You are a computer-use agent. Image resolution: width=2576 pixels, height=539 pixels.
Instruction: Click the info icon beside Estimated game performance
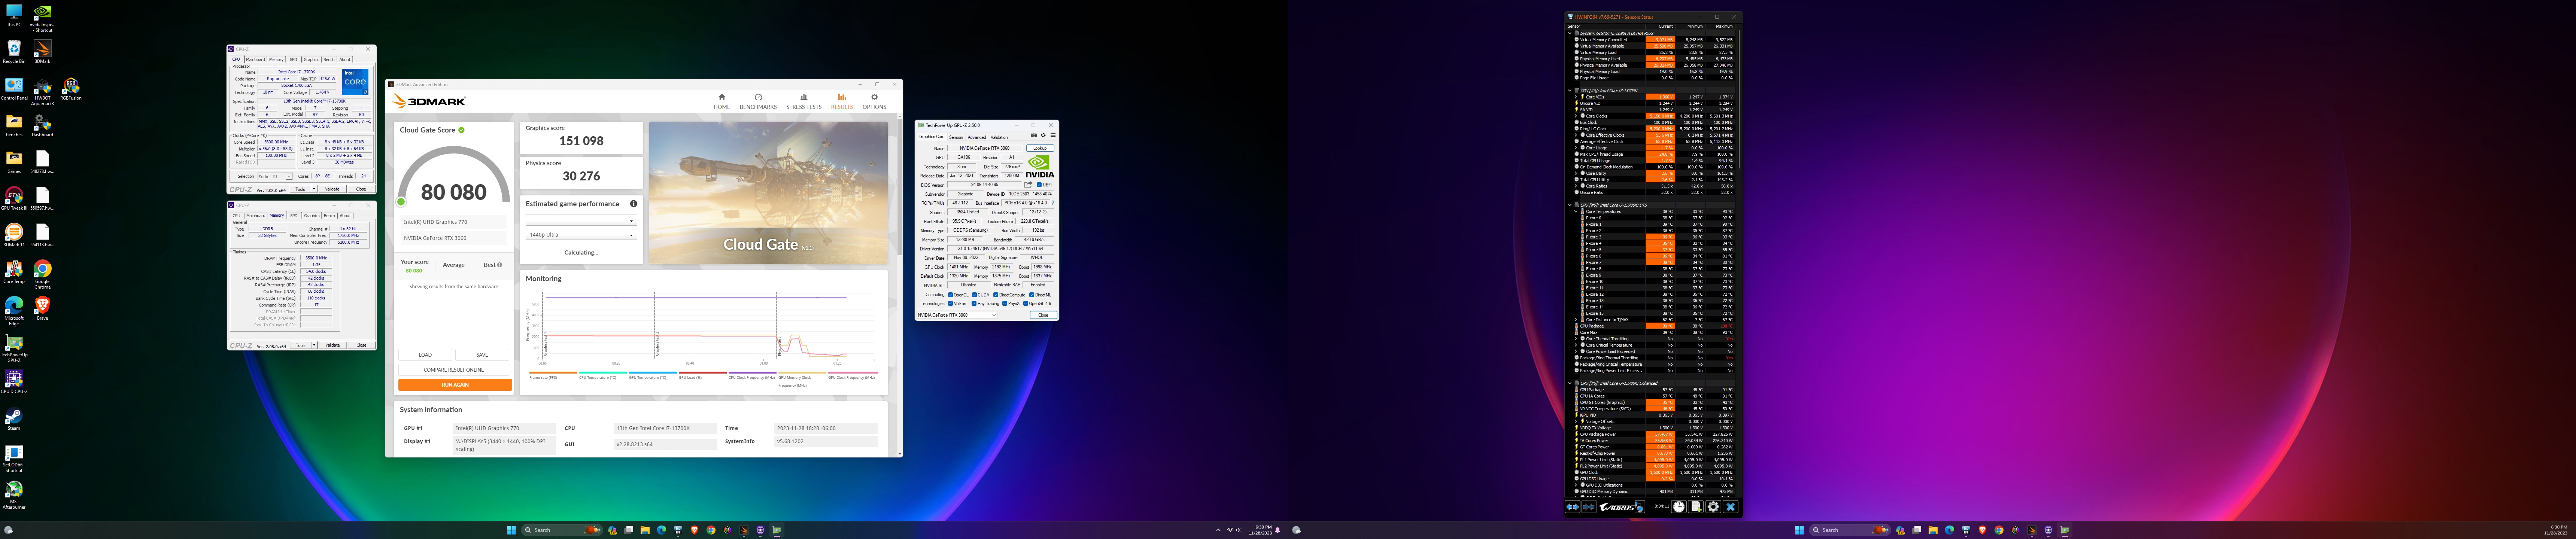pos(633,204)
